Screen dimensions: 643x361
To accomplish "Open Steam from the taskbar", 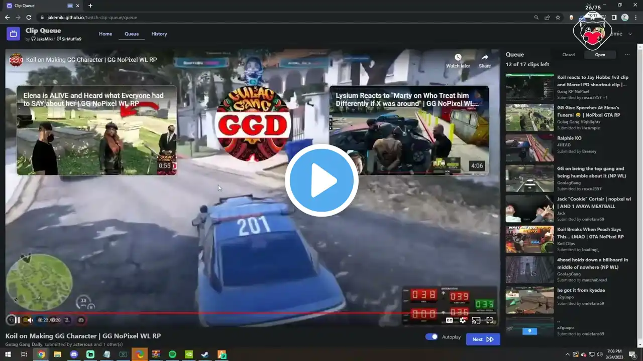I will tap(205, 354).
